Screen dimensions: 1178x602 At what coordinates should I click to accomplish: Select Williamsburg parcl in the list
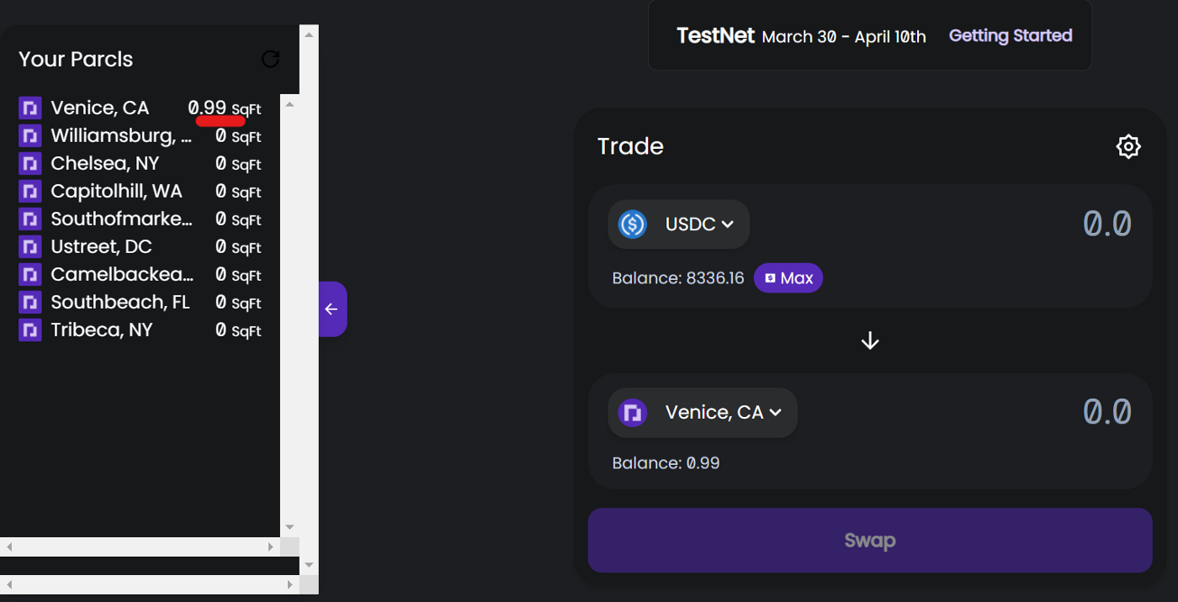tap(121, 136)
